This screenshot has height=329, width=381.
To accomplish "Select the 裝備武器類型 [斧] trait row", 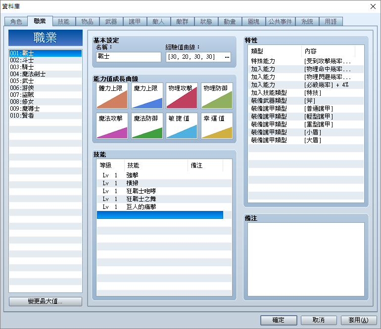I will click(x=306, y=100).
